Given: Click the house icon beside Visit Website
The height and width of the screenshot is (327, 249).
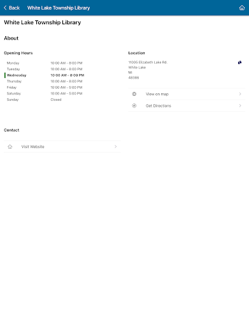Looking at the screenshot, I should pos(10,146).
